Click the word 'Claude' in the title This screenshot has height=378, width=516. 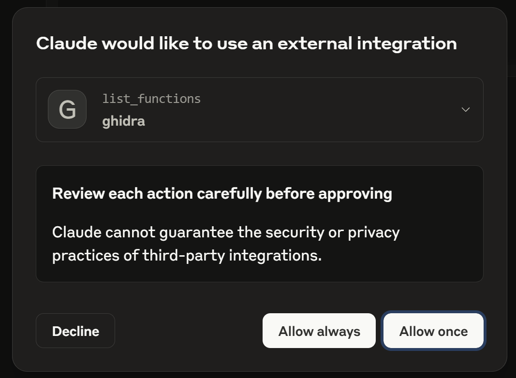67,44
